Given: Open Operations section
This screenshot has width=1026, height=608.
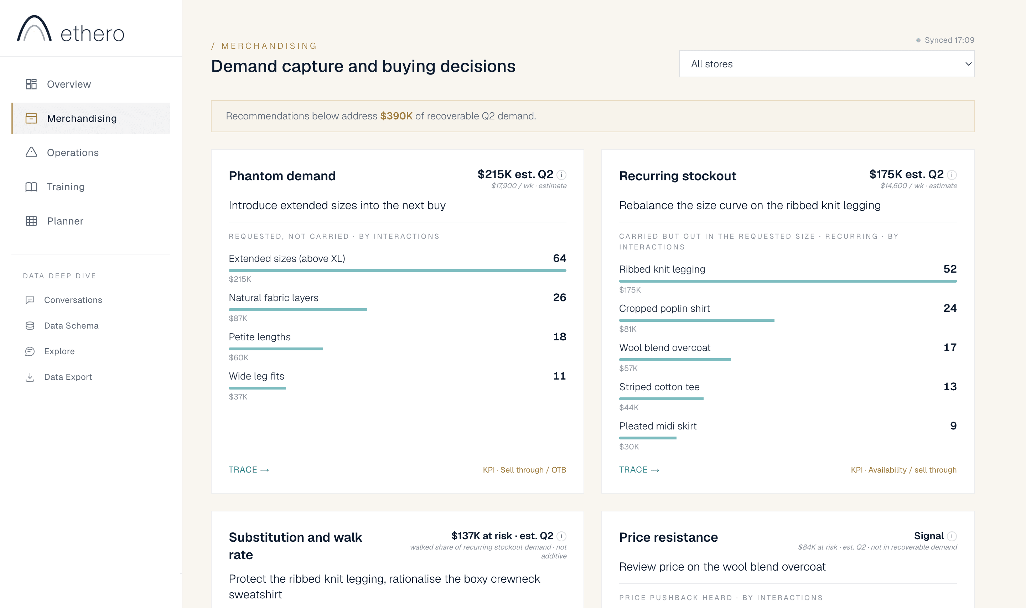Looking at the screenshot, I should click(91, 153).
